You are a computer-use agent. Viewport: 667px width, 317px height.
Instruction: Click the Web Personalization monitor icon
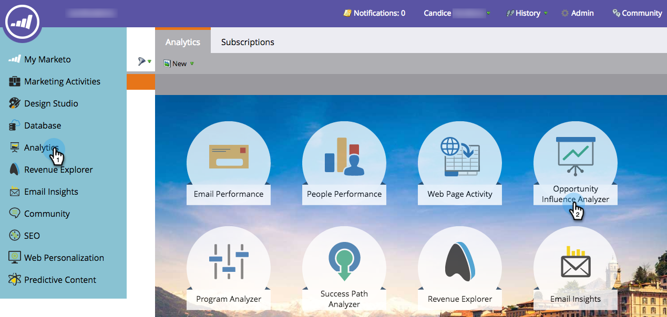click(x=15, y=258)
